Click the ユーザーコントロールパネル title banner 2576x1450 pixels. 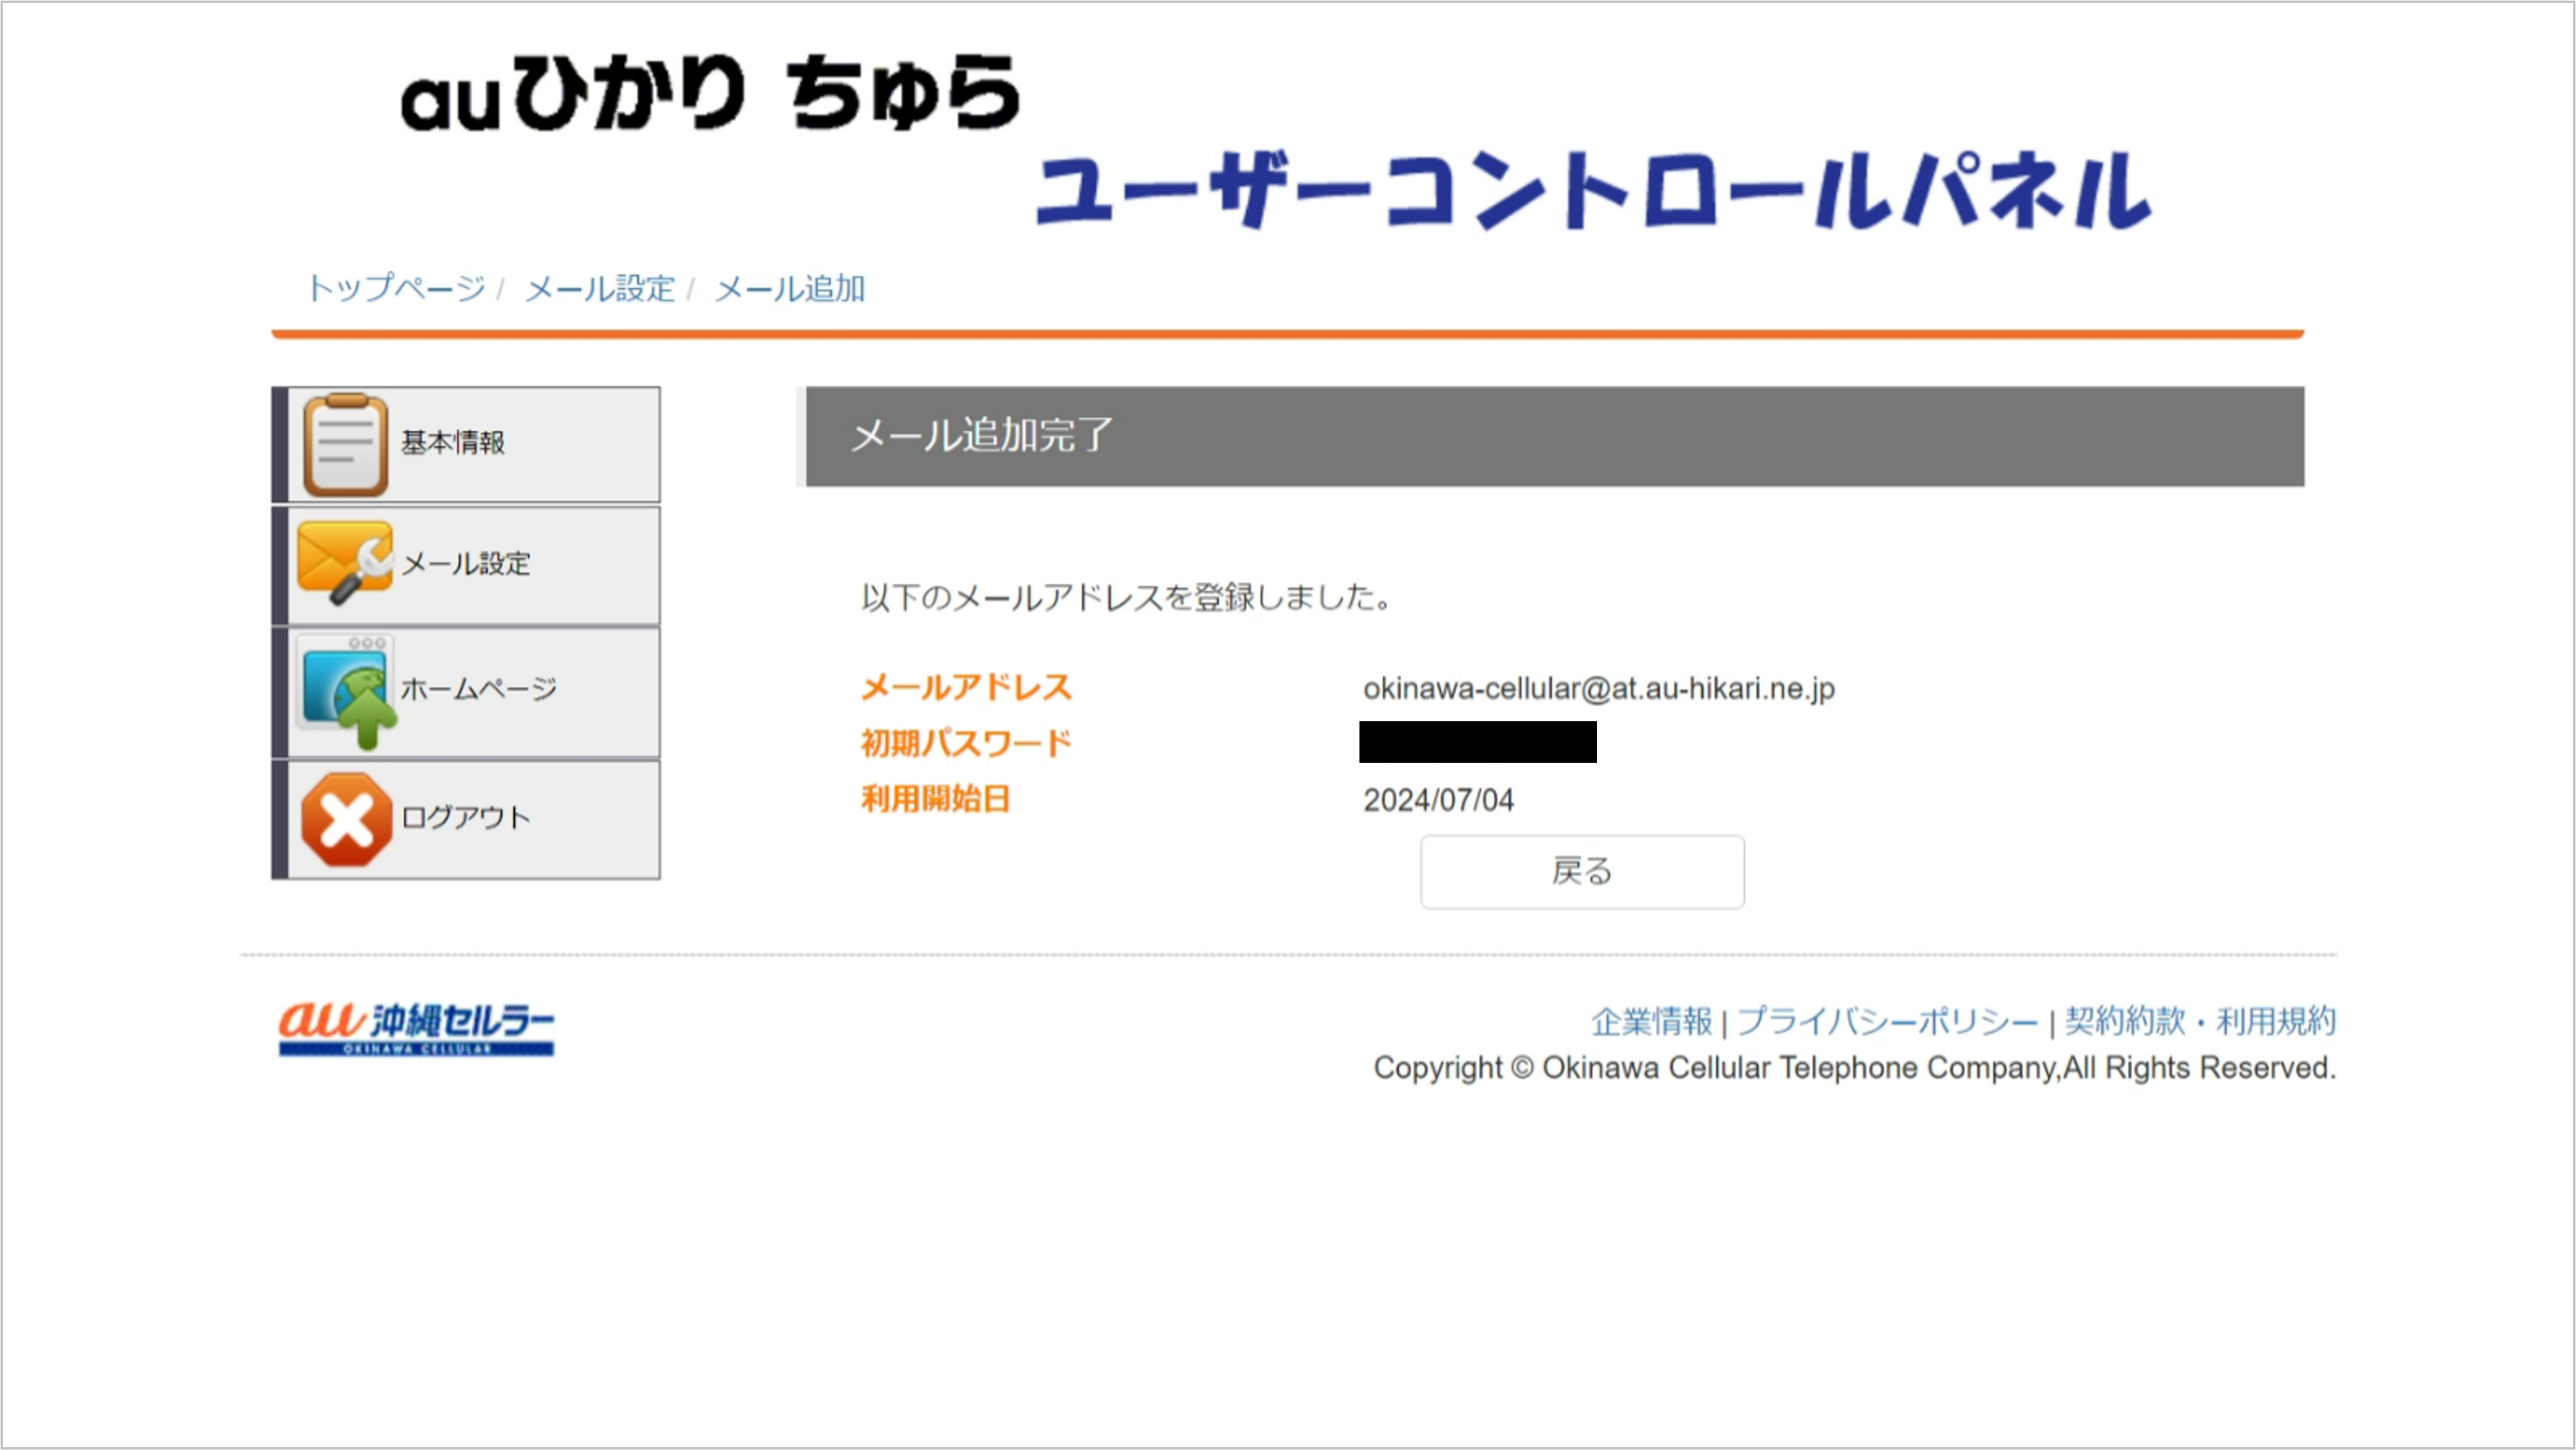tap(1593, 190)
